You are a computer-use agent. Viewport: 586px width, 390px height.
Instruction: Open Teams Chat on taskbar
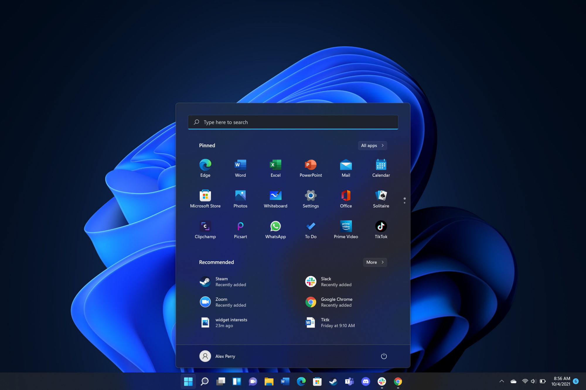click(x=253, y=382)
